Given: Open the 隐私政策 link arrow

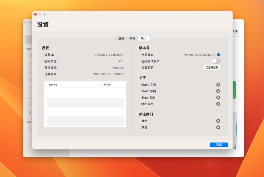Looking at the screenshot, I should [x=218, y=104].
